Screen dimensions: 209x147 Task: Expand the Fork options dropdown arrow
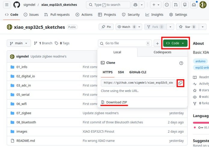(170, 27)
